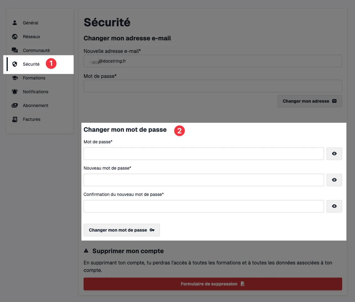Select the graduation cap icon for Formations
Screen dimensions: 355x302
click(14, 78)
